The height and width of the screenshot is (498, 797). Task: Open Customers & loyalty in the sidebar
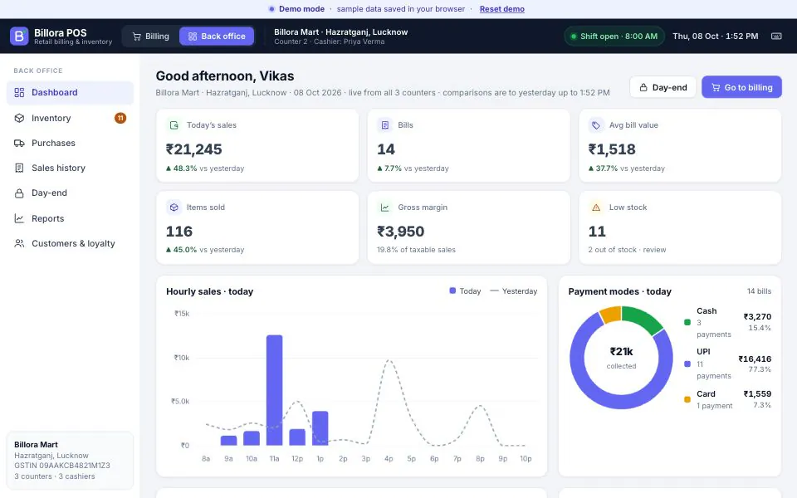coord(70,243)
